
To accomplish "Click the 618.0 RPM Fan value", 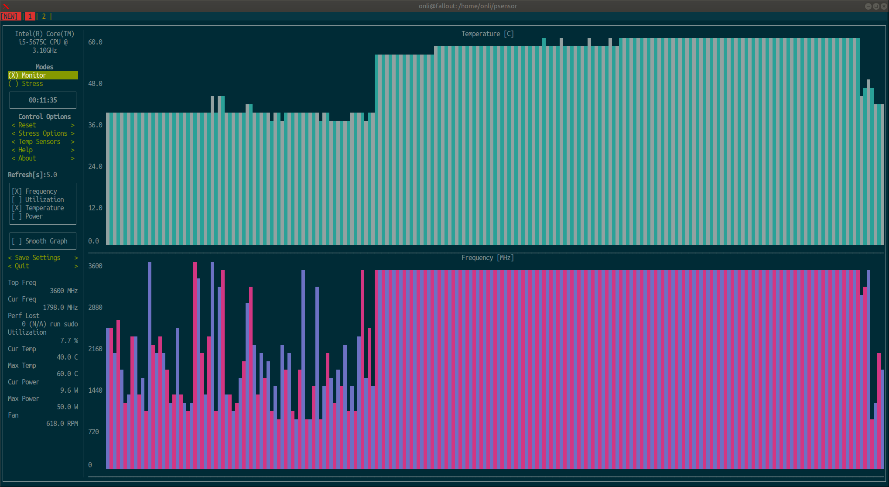I will coord(62,423).
